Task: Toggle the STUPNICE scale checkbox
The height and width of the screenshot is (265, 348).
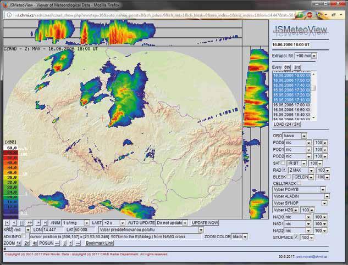Action: click(296, 237)
